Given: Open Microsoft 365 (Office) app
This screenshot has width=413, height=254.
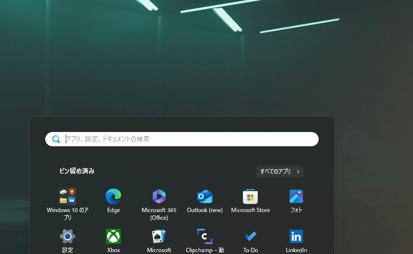Looking at the screenshot, I should (159, 196).
